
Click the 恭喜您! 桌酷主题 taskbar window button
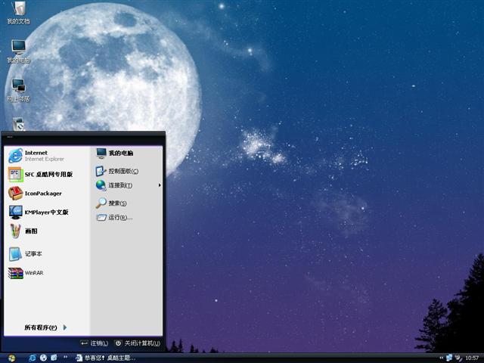(104, 357)
